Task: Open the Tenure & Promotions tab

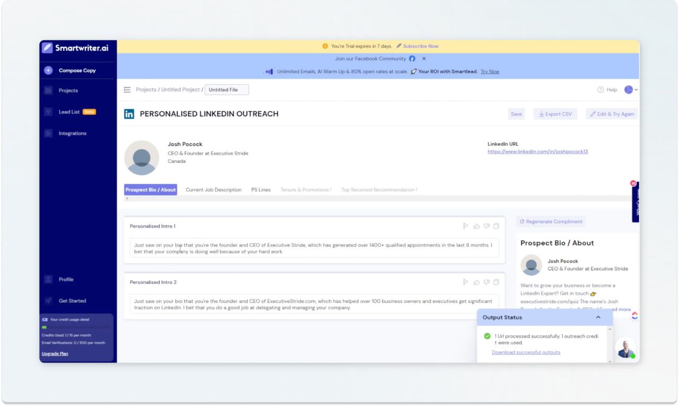Action: coord(306,190)
